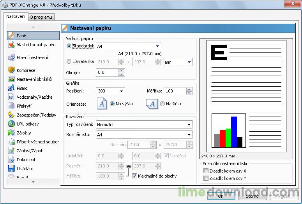Image resolution: width=302 pixels, height=204 pixels.
Task: Click the user height 297.0 field
Action: click(x=143, y=62)
